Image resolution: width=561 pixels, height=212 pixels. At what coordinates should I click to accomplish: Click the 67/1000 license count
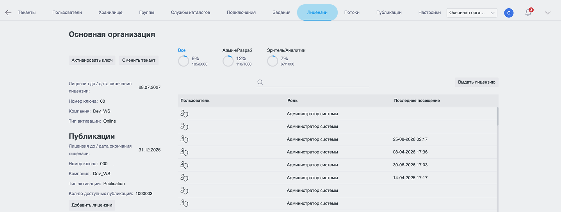[287, 64]
